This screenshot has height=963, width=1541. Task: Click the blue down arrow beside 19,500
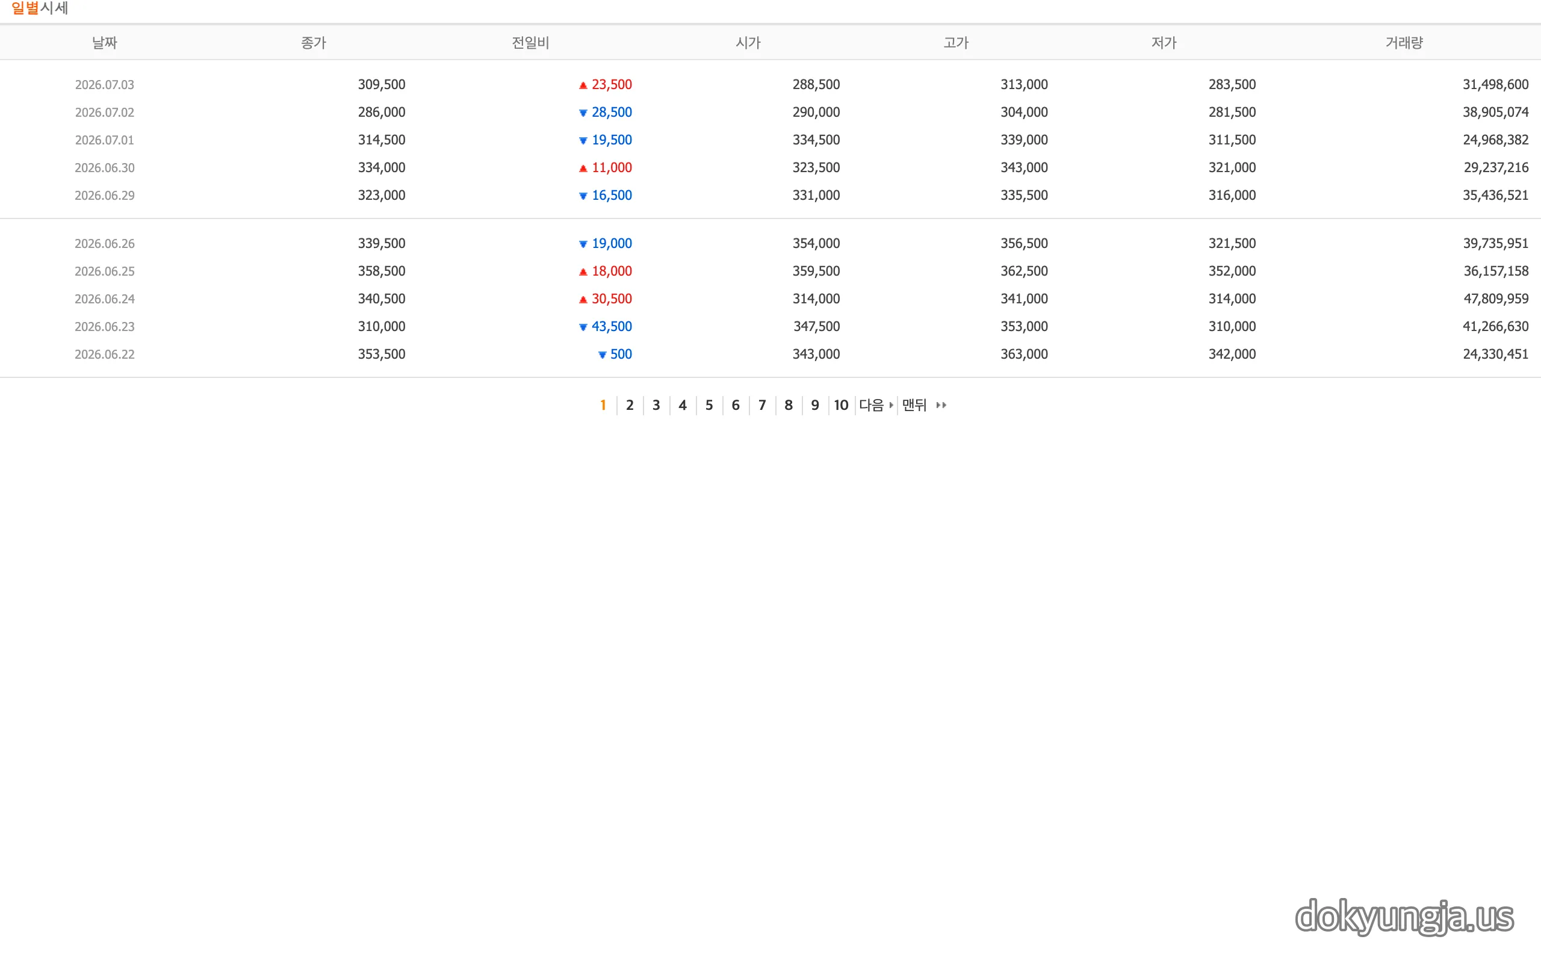click(583, 141)
